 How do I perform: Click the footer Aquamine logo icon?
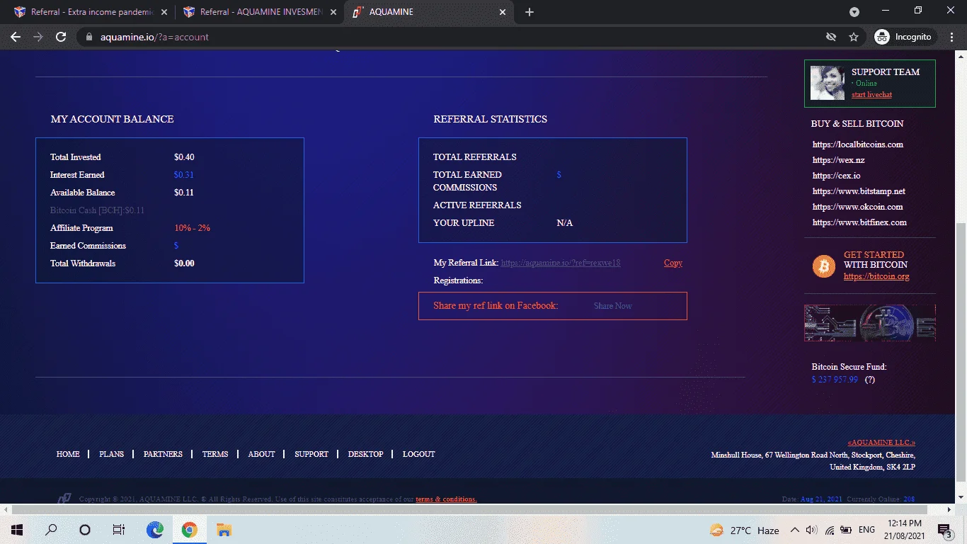pos(64,499)
